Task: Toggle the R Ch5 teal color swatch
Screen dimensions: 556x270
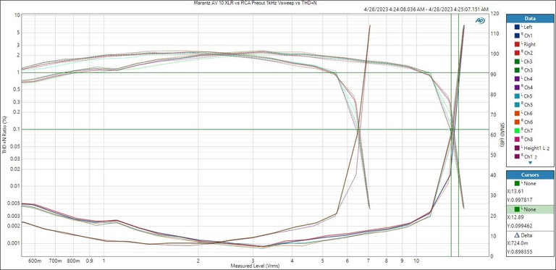Action: pos(517,104)
